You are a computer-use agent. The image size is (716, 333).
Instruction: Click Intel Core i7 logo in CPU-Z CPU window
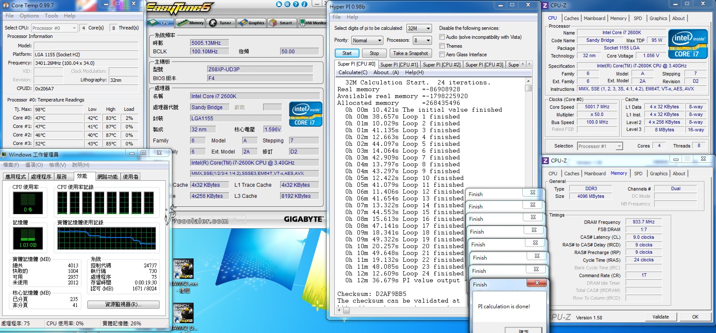pos(689,44)
